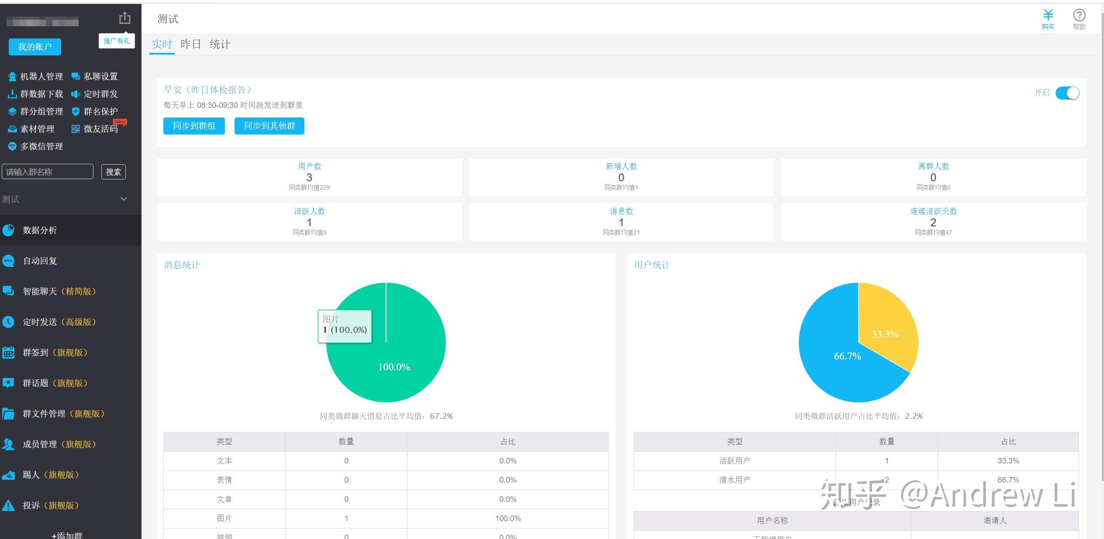Click the scheduled send clock icon
1104x539 pixels.
pyautogui.click(x=8, y=322)
